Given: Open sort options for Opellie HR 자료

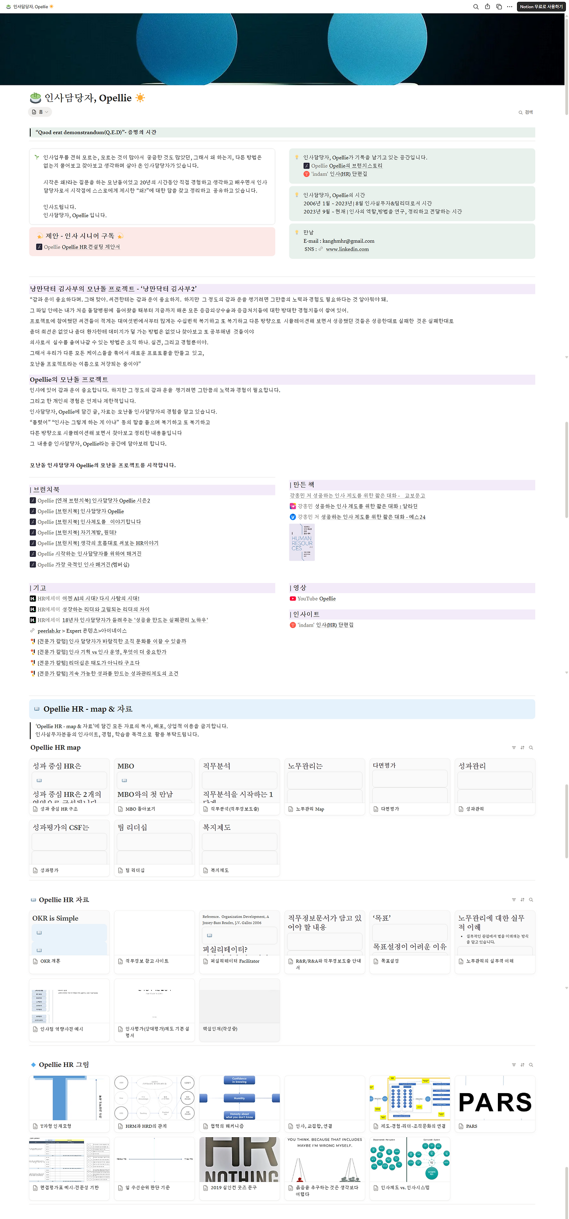Looking at the screenshot, I should (522, 900).
